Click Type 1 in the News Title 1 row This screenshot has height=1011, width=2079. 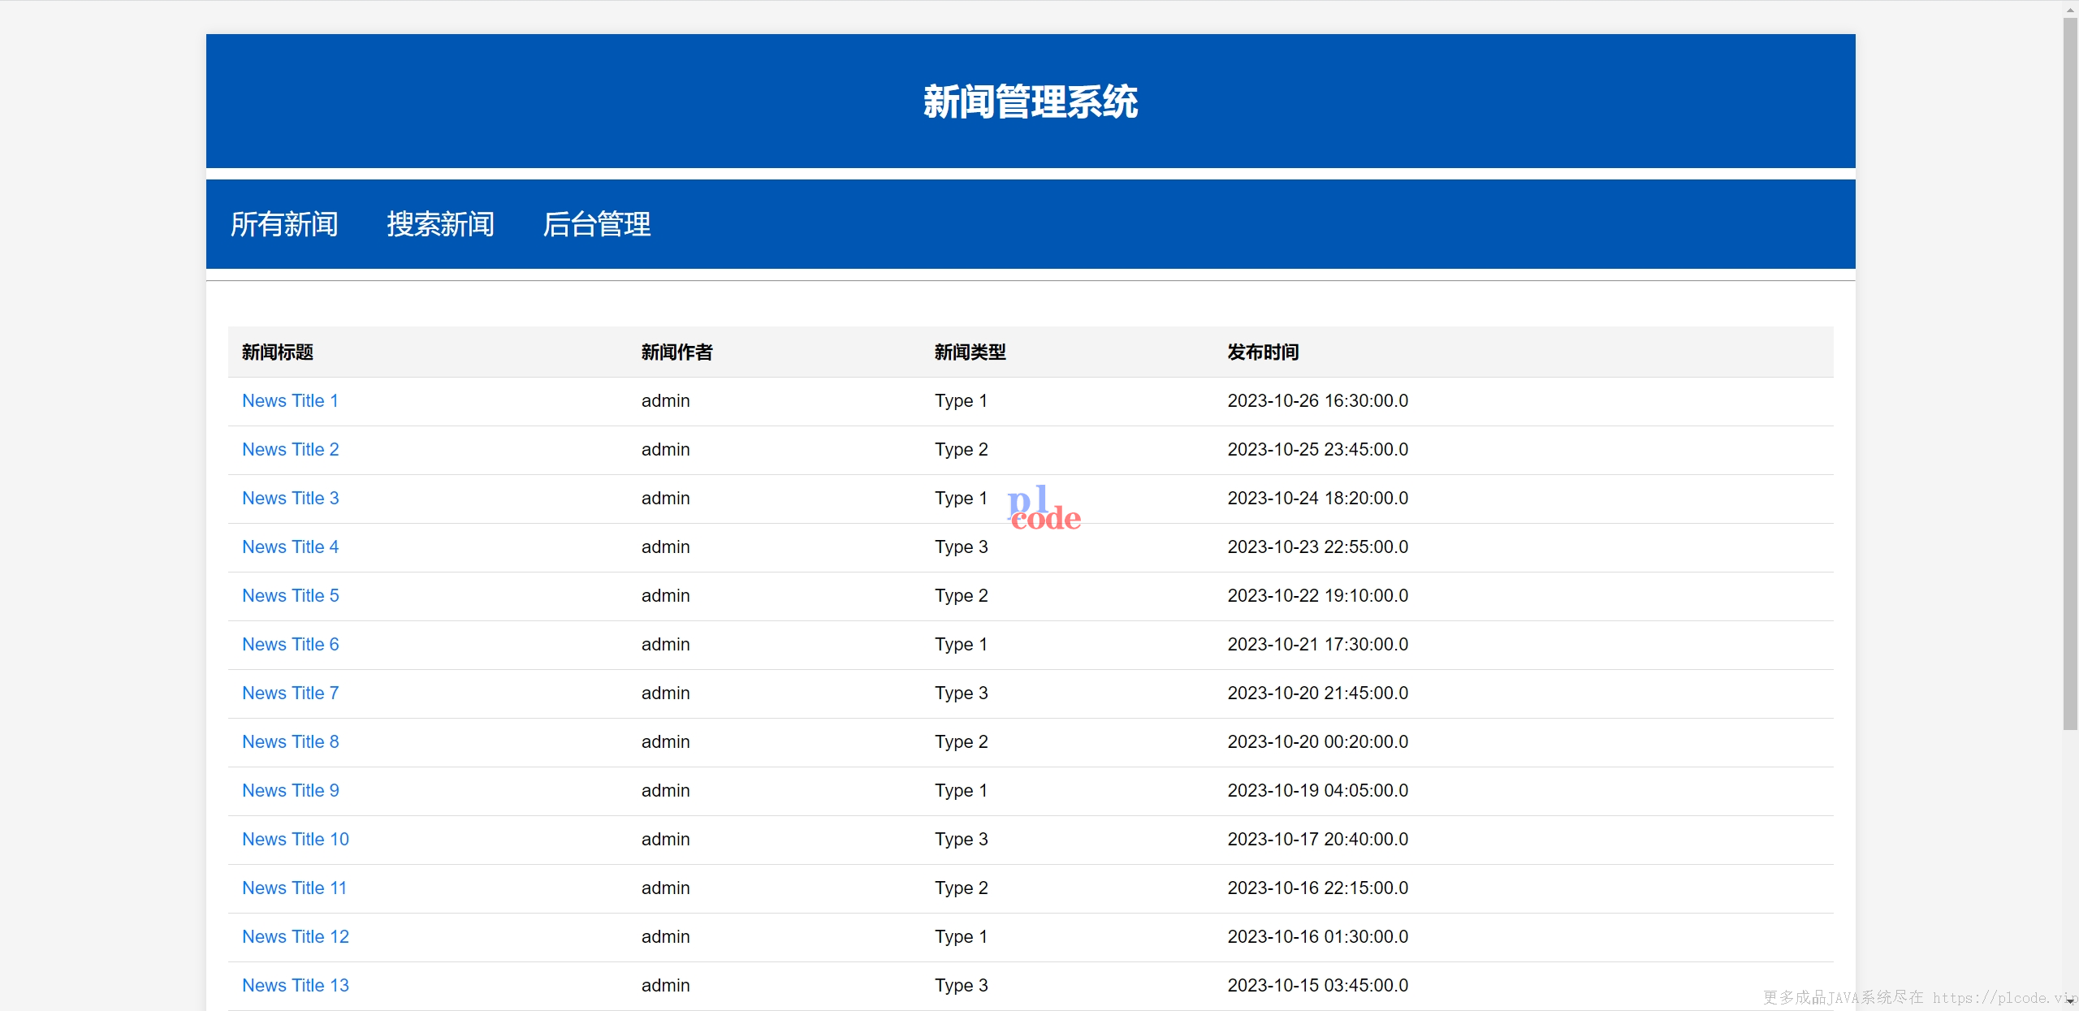click(961, 401)
